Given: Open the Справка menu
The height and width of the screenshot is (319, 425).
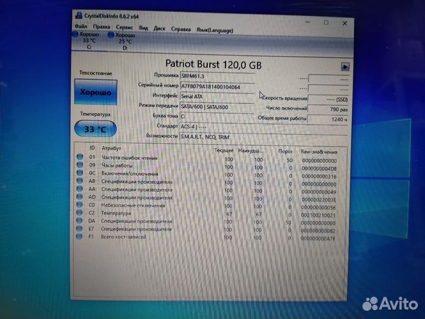Looking at the screenshot, I should 181,30.
